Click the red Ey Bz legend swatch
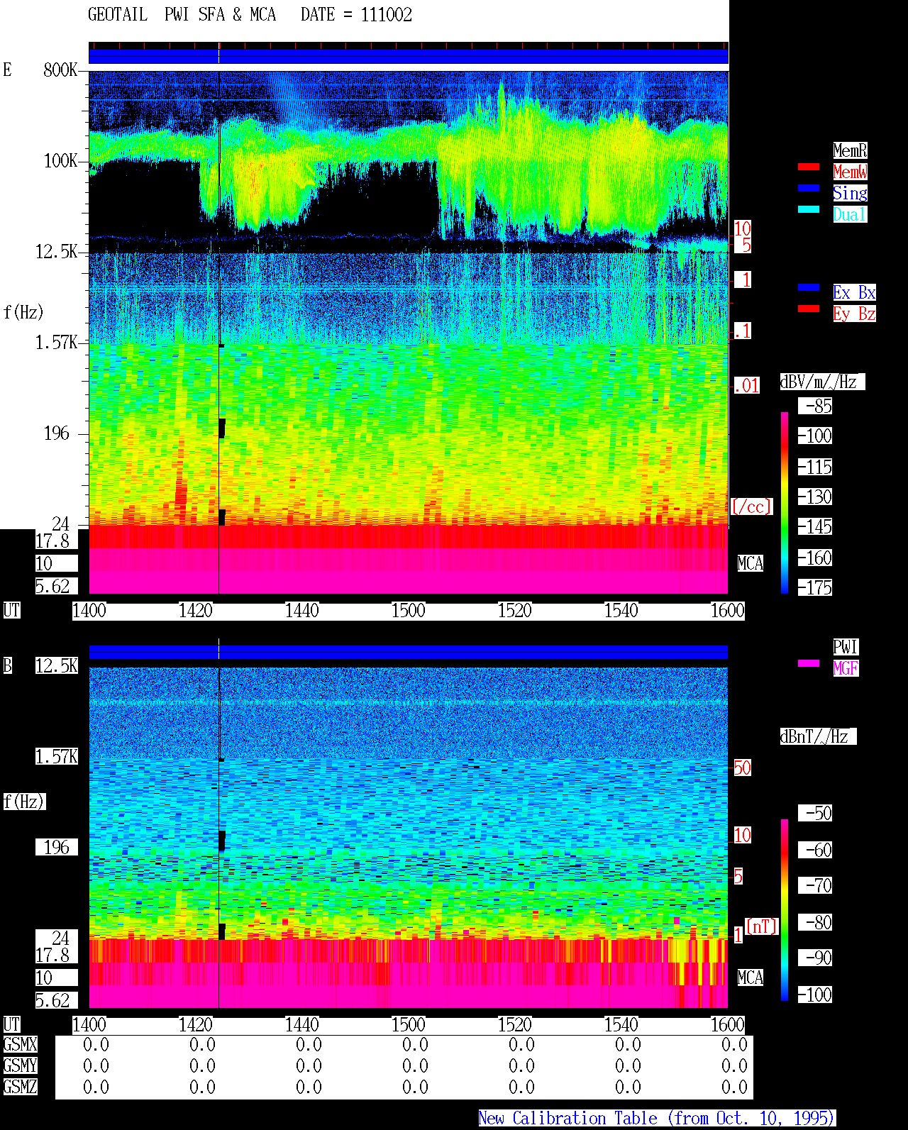Image resolution: width=908 pixels, height=1130 pixels. (809, 309)
